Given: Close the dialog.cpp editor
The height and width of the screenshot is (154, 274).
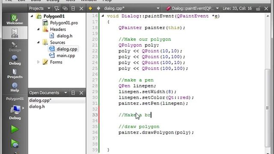Looking at the screenshot, I should [x=266, y=9].
